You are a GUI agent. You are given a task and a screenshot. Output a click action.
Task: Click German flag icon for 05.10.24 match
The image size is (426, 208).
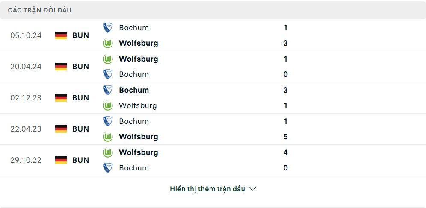point(61,35)
